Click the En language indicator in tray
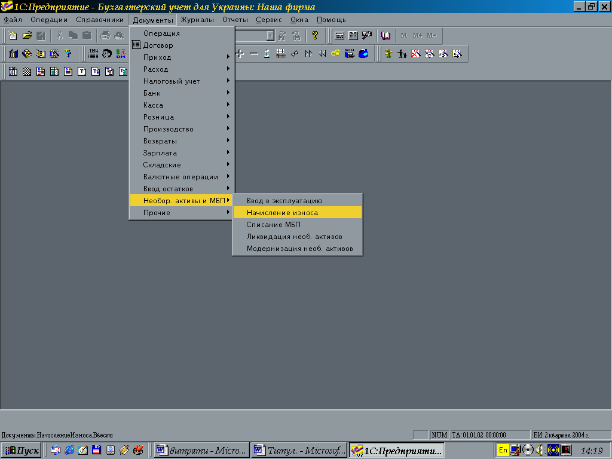 click(x=503, y=450)
